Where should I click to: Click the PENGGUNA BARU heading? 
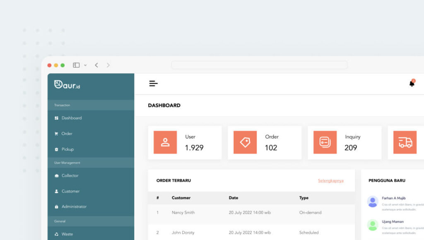click(x=387, y=180)
